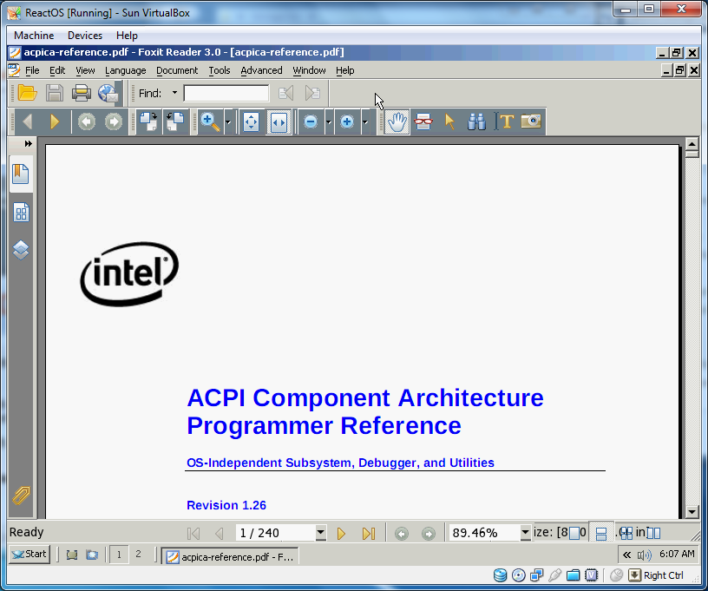Viewport: 708px width, 591px height.
Task: Select the Text selection tool
Action: pos(506,122)
